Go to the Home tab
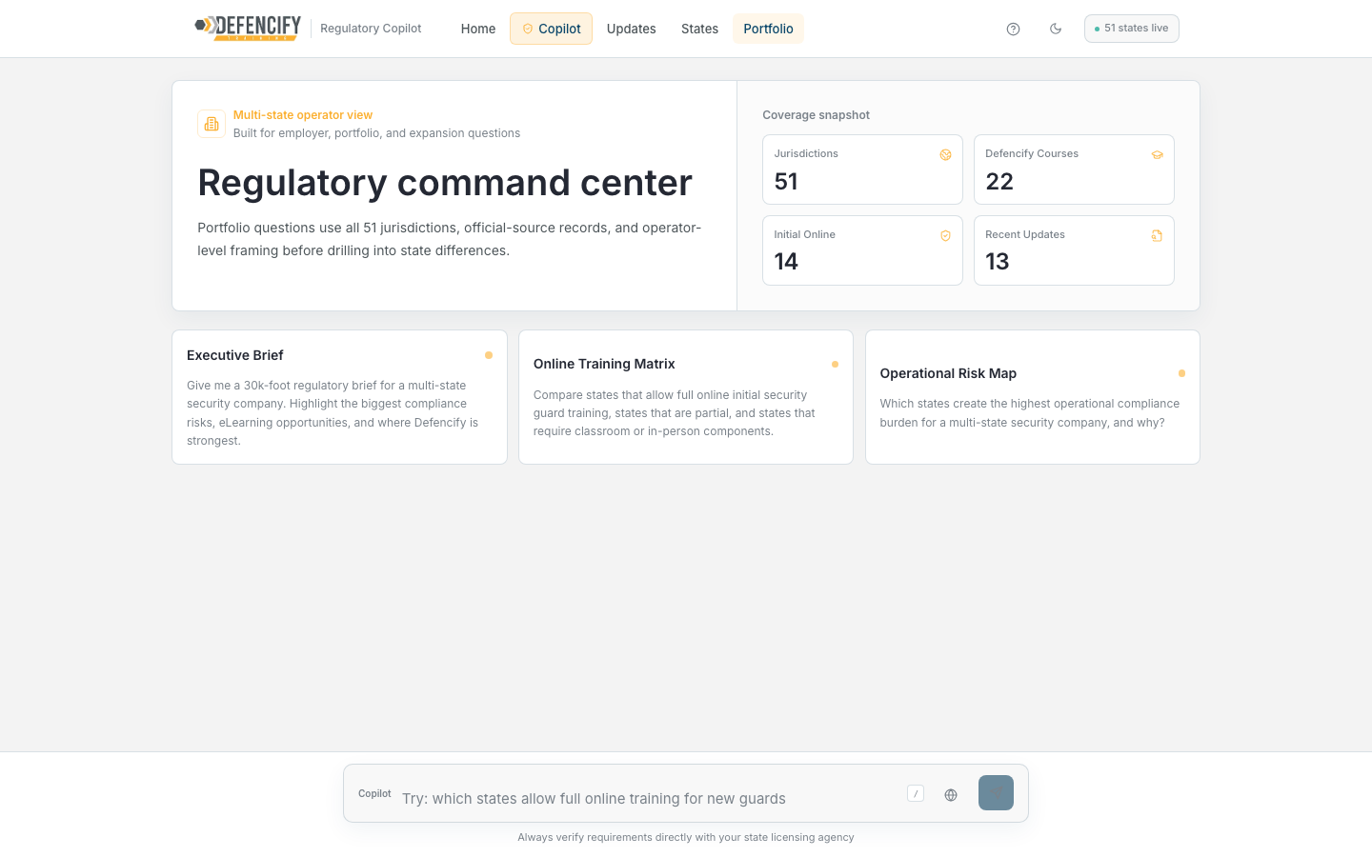 pos(478,29)
